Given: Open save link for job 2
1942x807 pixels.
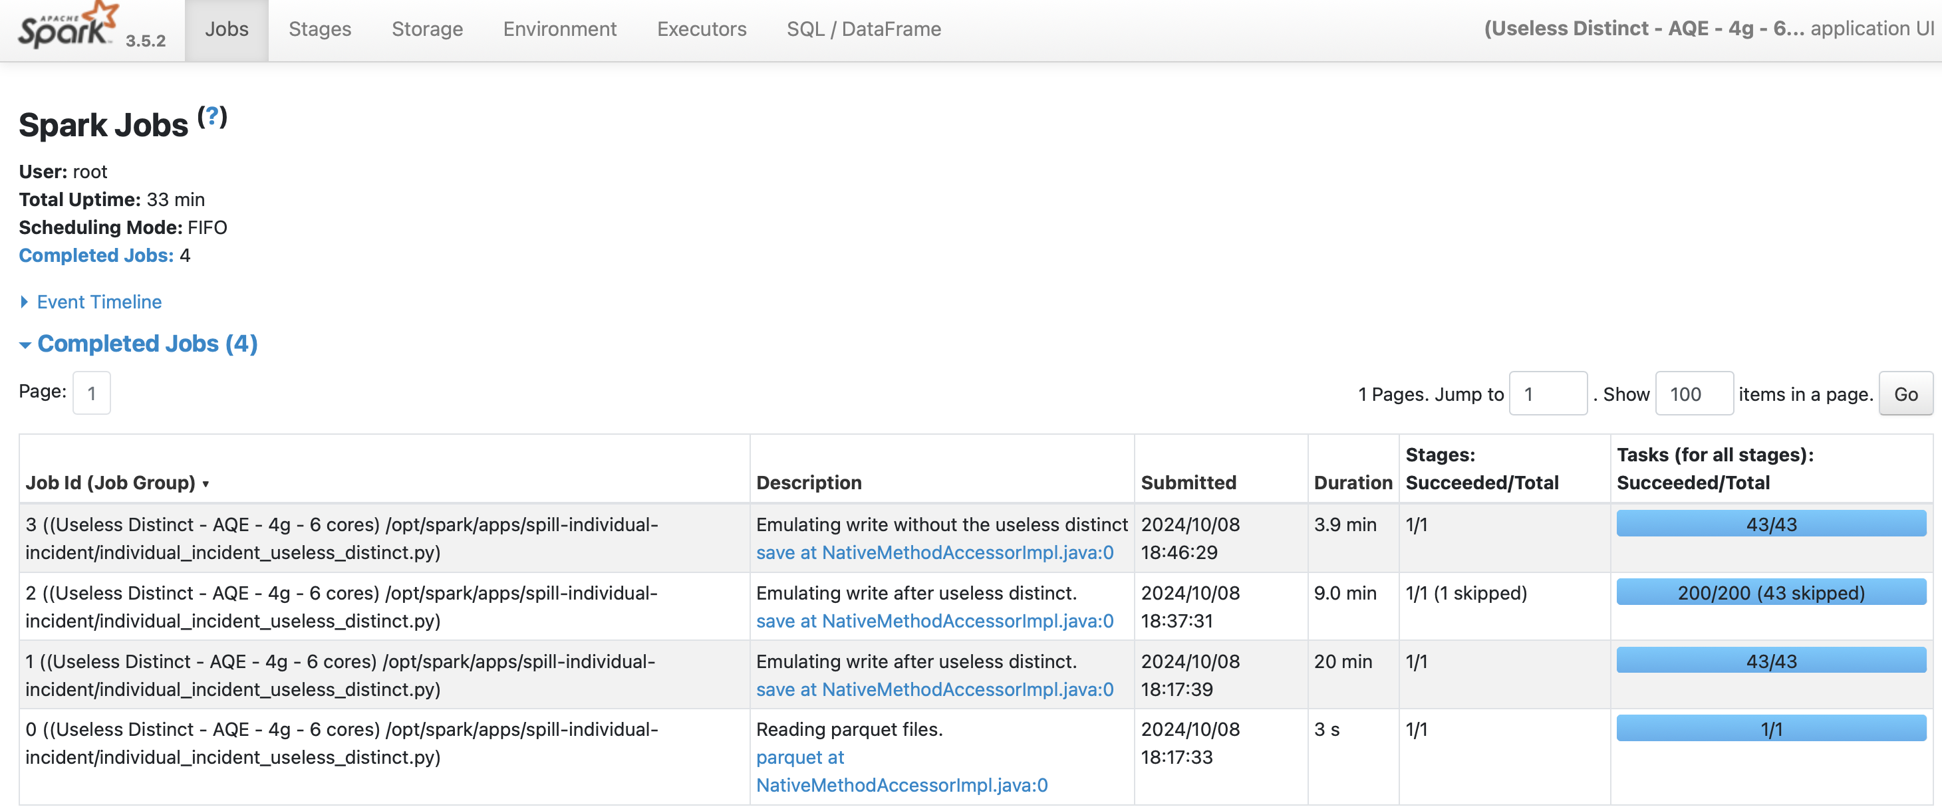Looking at the screenshot, I should (x=935, y=621).
